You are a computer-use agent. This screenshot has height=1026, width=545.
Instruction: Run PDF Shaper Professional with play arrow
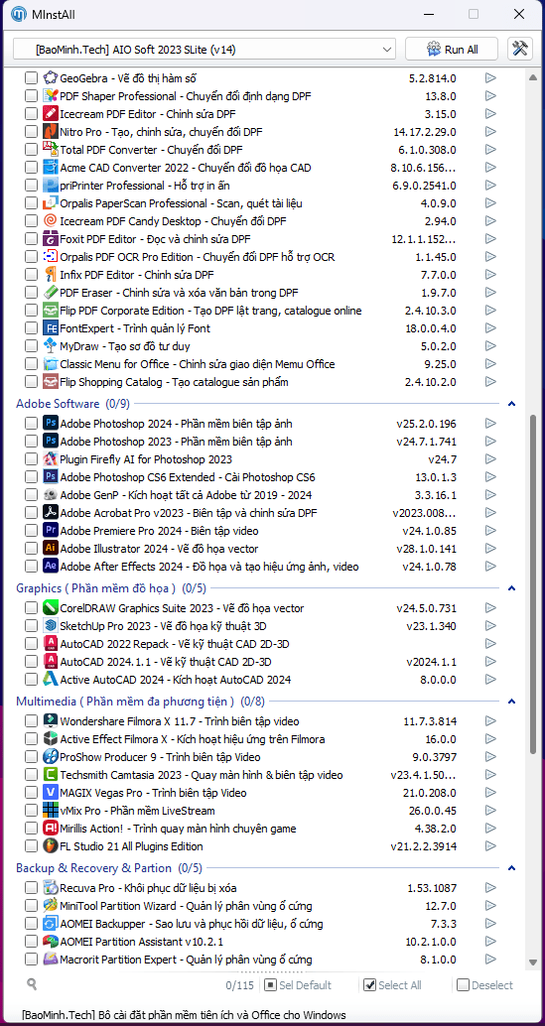click(490, 96)
